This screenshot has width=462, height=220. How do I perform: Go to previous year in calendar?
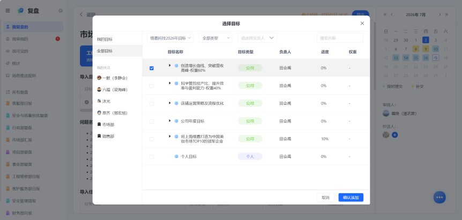385,14
